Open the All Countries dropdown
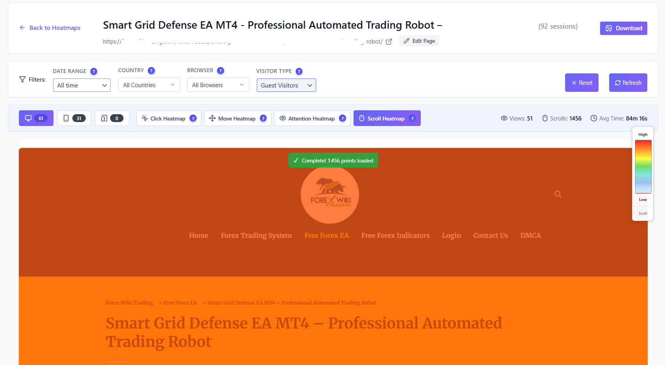This screenshot has width=665, height=365. 149,85
